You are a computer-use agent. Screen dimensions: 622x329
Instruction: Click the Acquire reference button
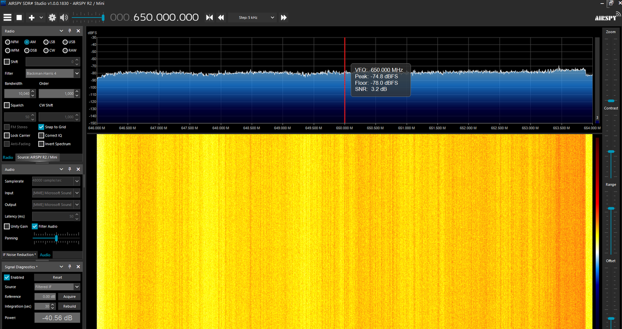pos(69,296)
